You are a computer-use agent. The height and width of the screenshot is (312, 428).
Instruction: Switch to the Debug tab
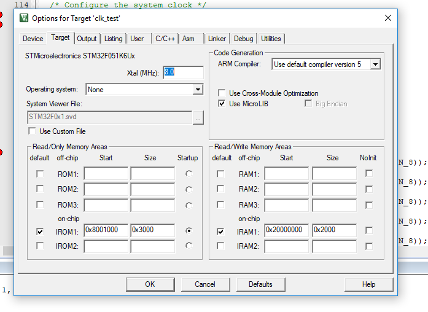(x=243, y=39)
